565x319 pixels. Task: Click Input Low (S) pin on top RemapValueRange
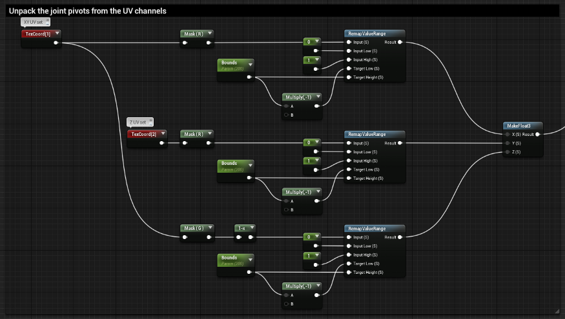tap(349, 51)
